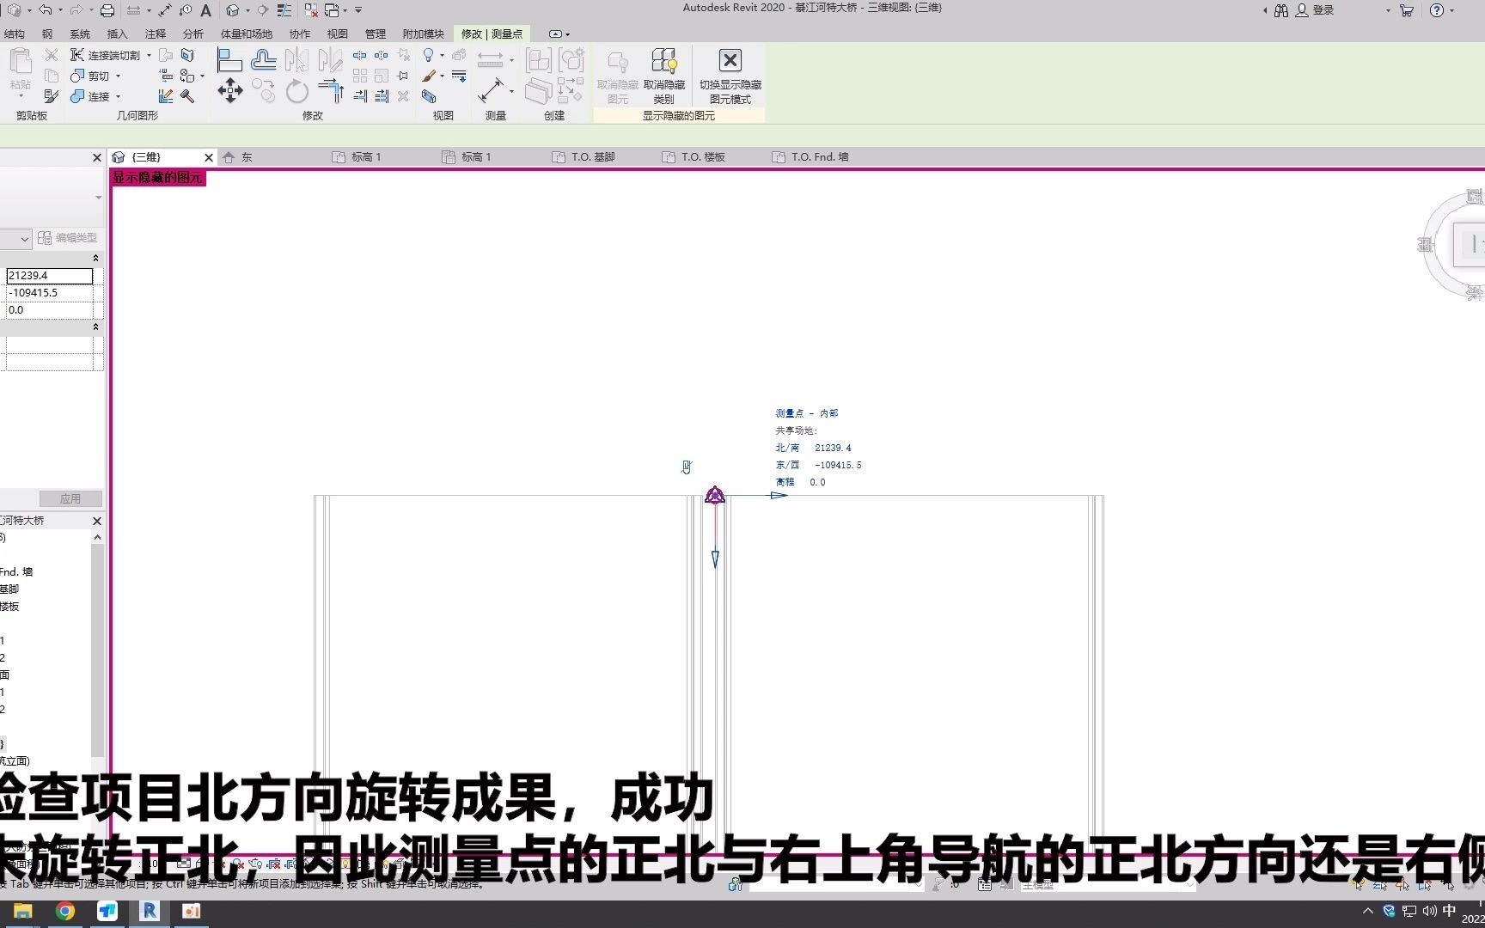Open the 剪切 dropdown arrow
1485x928 pixels.
[118, 76]
